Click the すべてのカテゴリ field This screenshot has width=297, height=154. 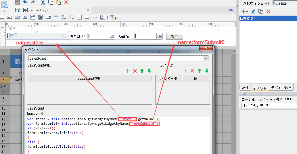(x=269, y=106)
